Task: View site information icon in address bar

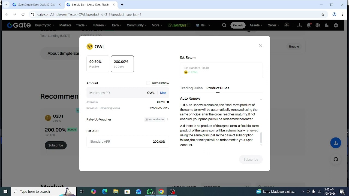Action: [x=32, y=14]
